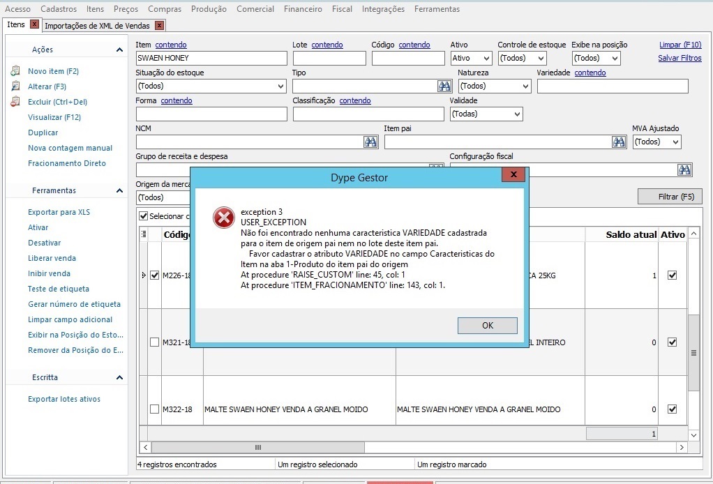Viewport: 713px width, 484px height.
Task: Click the Novo item (F2) icon
Action: click(x=15, y=71)
